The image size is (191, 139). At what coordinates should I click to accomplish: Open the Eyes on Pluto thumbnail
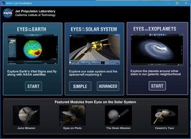click(72, 115)
